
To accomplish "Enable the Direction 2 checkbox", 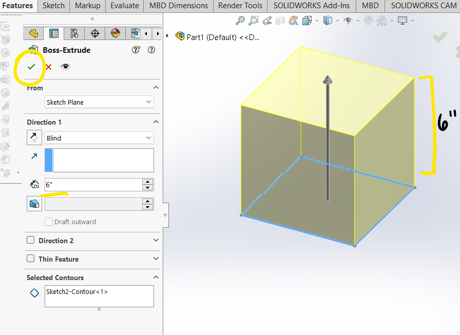I will [x=30, y=240].
